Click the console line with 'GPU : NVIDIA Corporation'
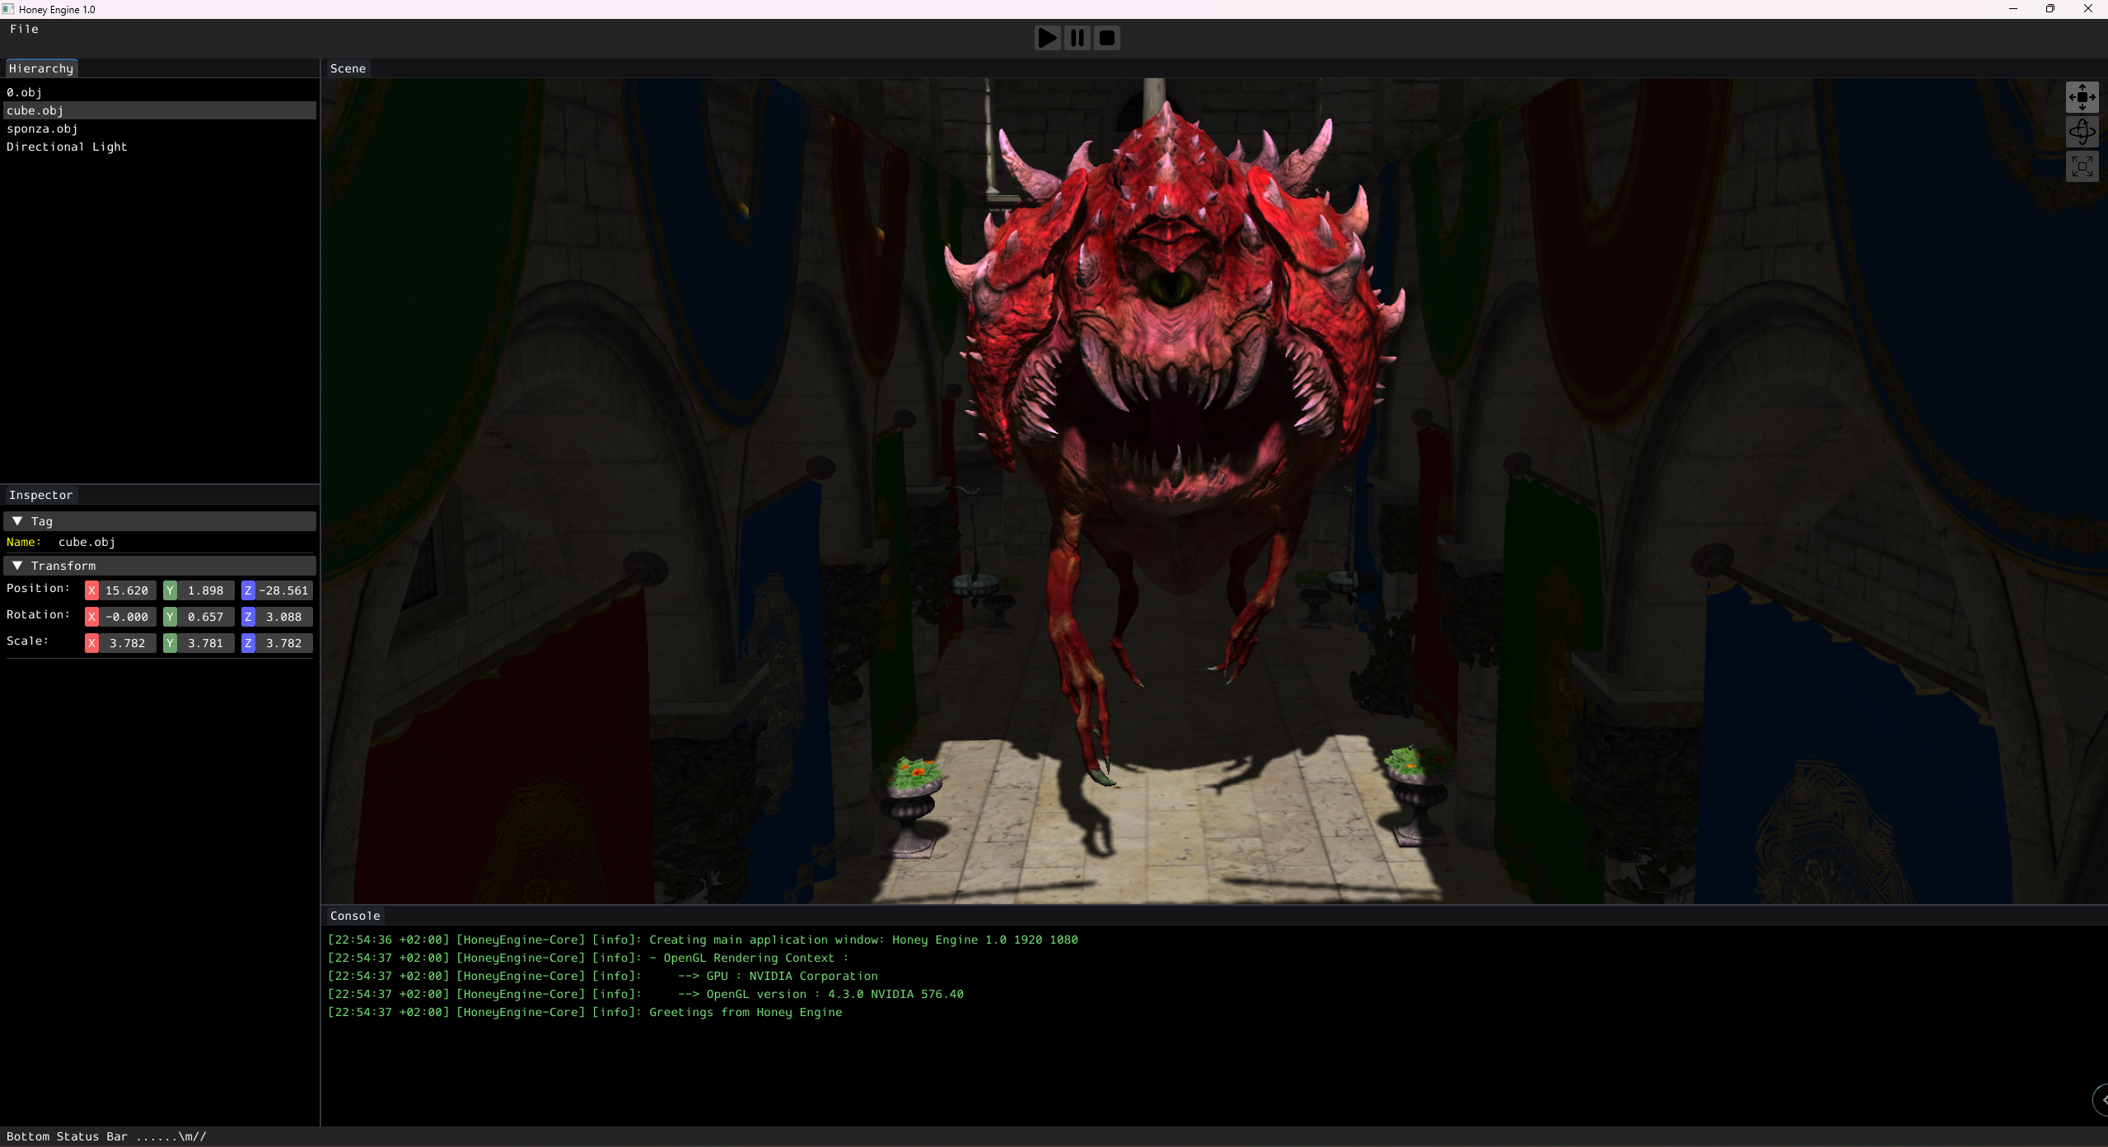Screen dimensions: 2108x1147 pos(602,976)
